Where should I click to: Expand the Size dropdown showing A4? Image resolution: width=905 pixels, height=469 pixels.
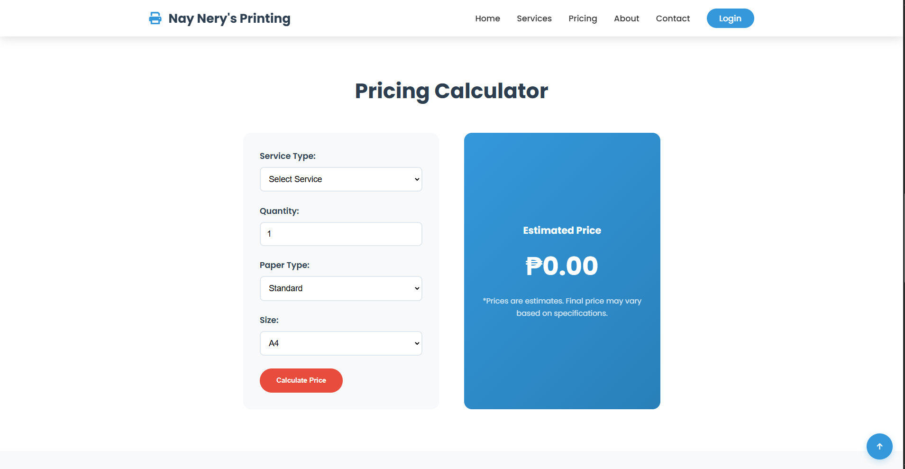pos(341,343)
